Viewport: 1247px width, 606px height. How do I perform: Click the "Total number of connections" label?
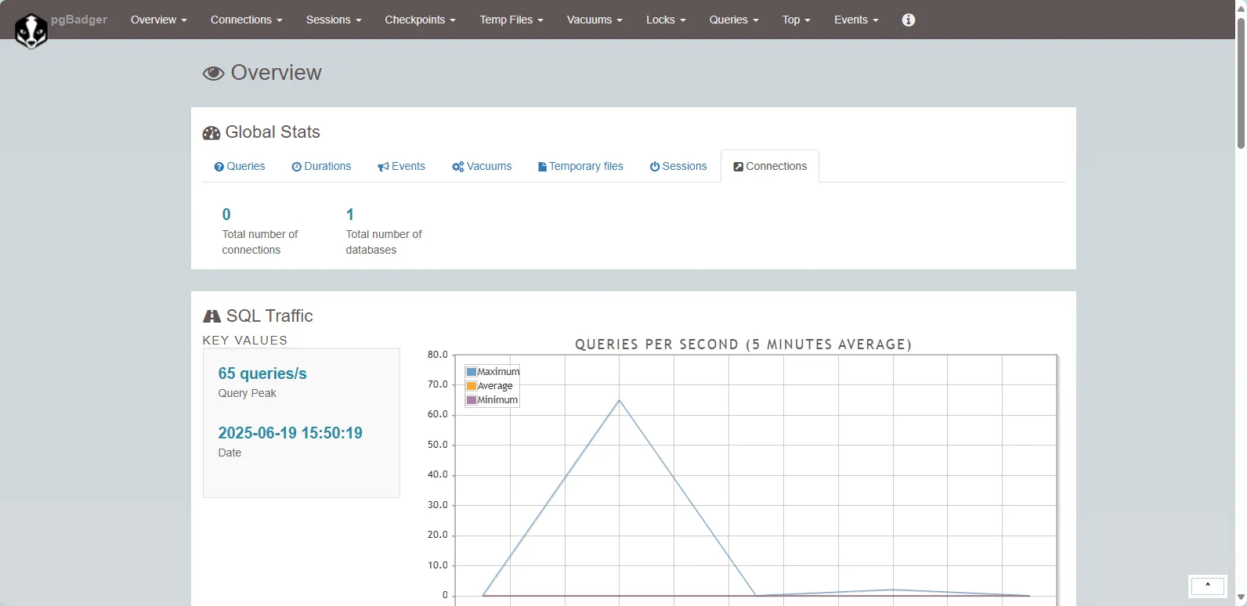tap(260, 242)
